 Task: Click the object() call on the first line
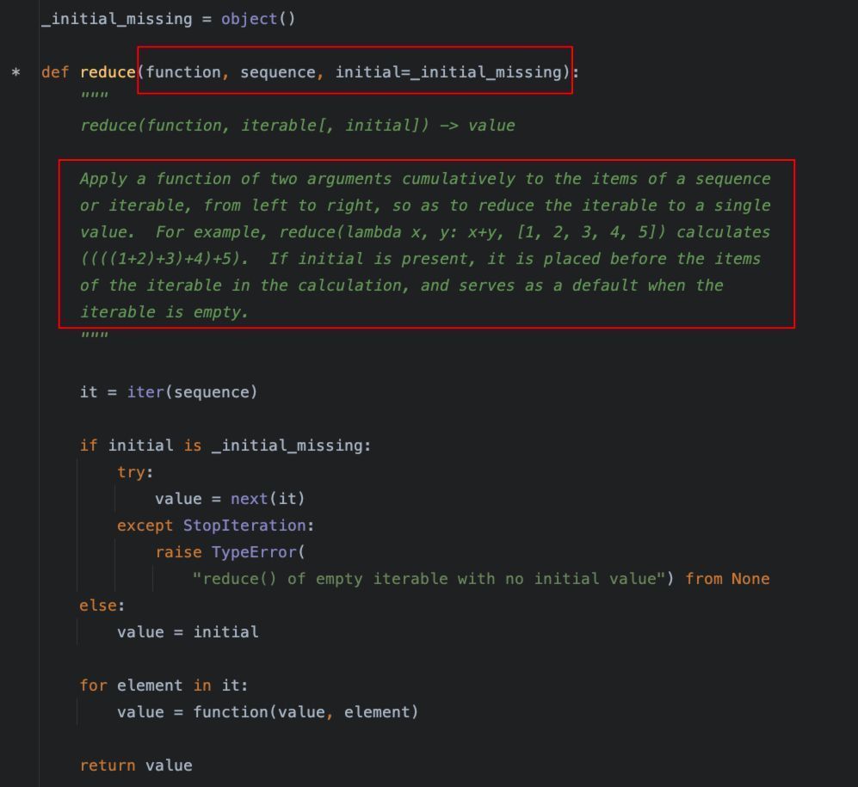click(x=258, y=19)
